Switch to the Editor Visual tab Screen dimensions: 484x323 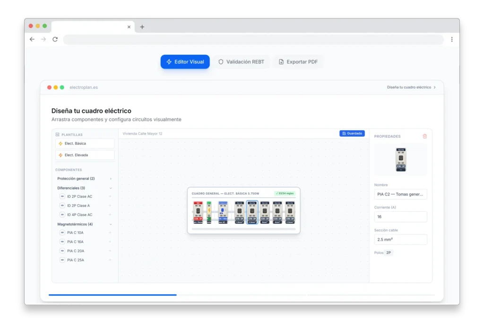pos(185,62)
